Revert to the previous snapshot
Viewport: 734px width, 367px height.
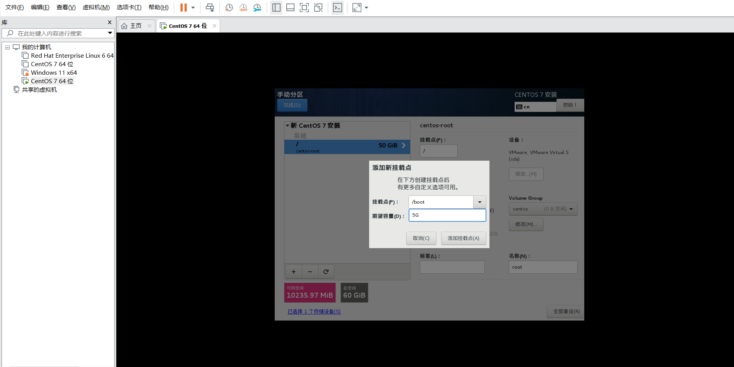click(x=243, y=7)
